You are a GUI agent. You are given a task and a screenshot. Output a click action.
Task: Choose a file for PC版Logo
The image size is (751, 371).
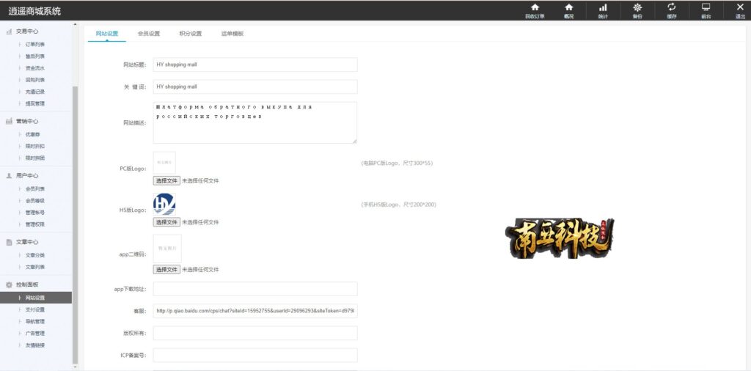166,181
